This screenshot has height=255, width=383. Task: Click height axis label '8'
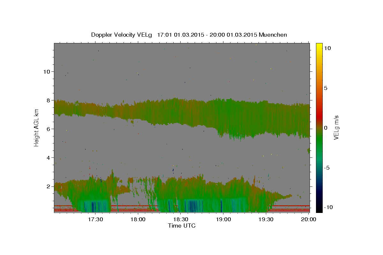point(48,100)
